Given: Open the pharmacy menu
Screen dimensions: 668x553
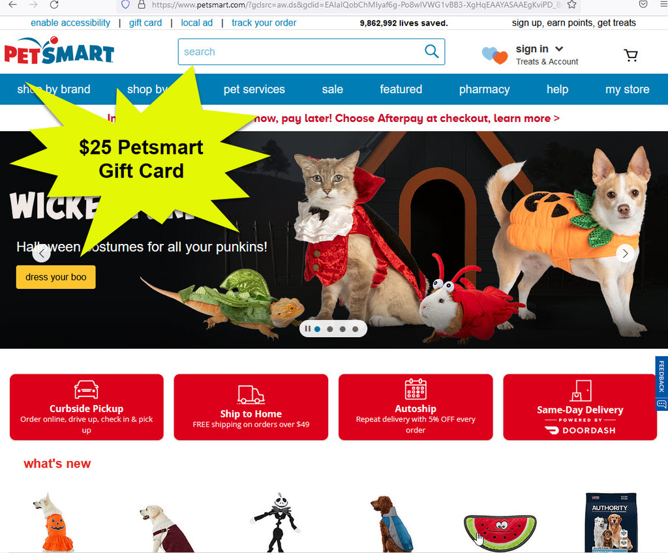Looking at the screenshot, I should [485, 89].
